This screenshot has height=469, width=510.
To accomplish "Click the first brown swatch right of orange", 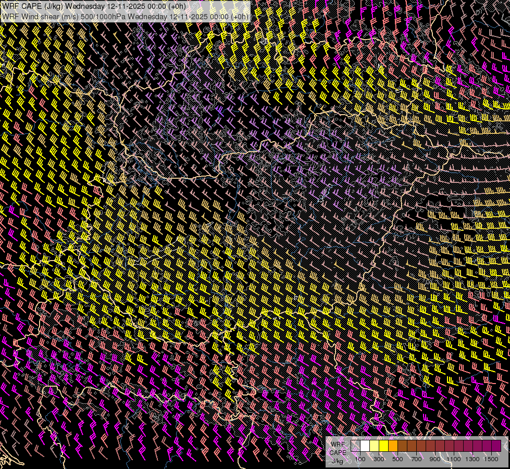I will tap(403, 446).
